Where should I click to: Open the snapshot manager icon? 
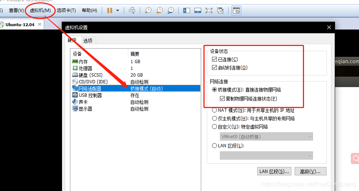(x=171, y=10)
